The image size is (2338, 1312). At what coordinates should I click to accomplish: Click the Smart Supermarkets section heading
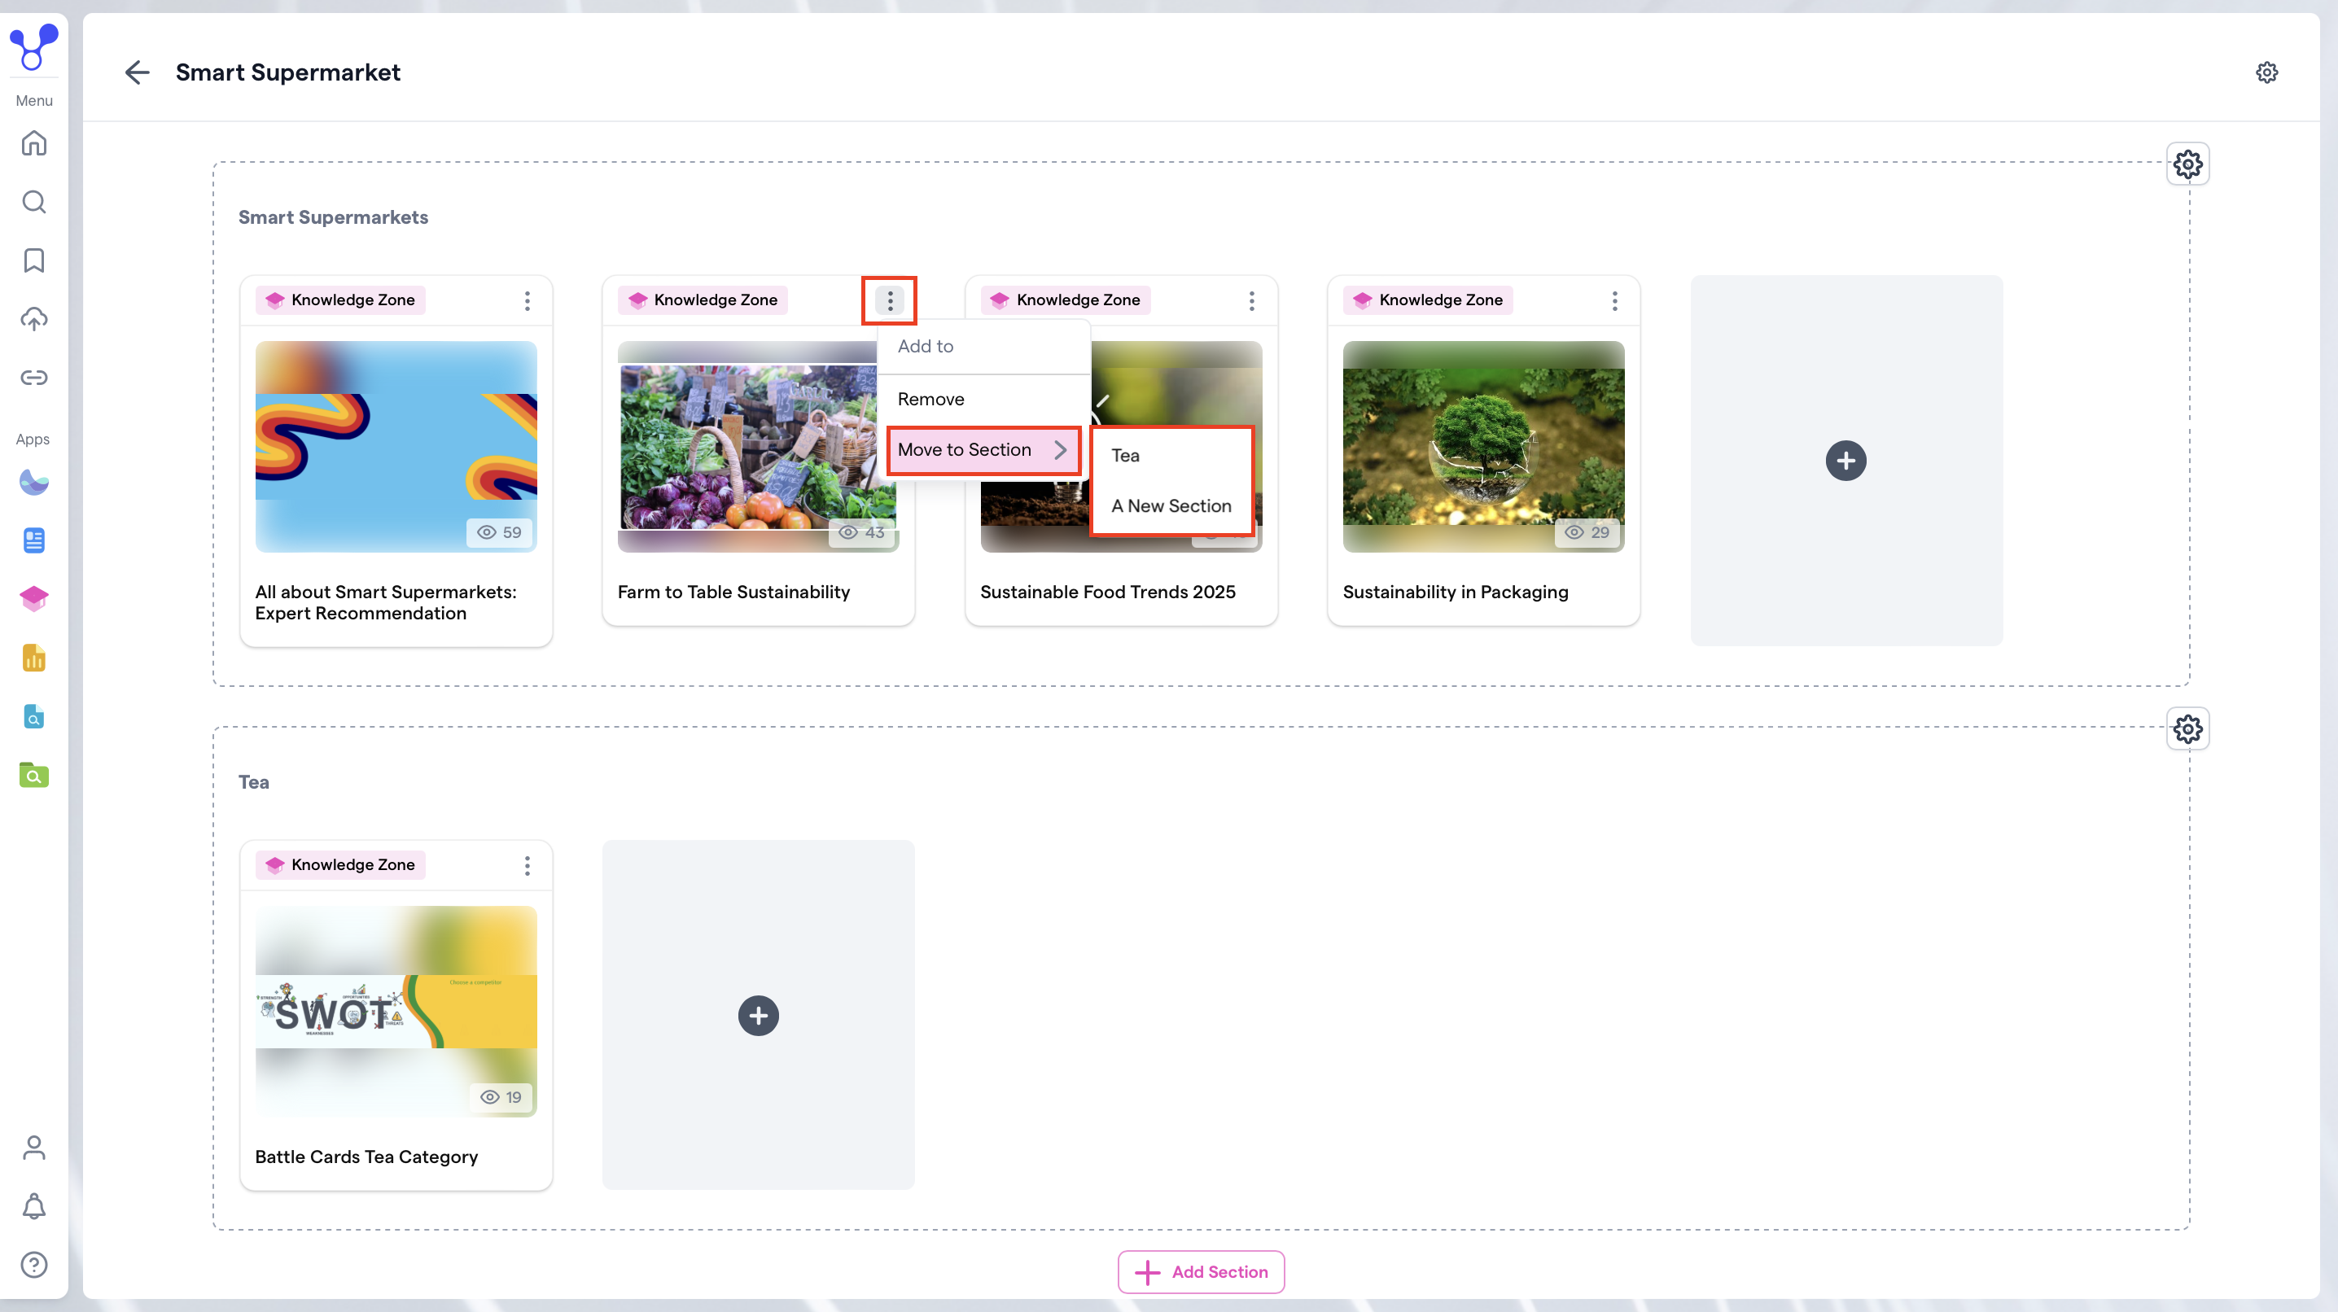coord(333,218)
